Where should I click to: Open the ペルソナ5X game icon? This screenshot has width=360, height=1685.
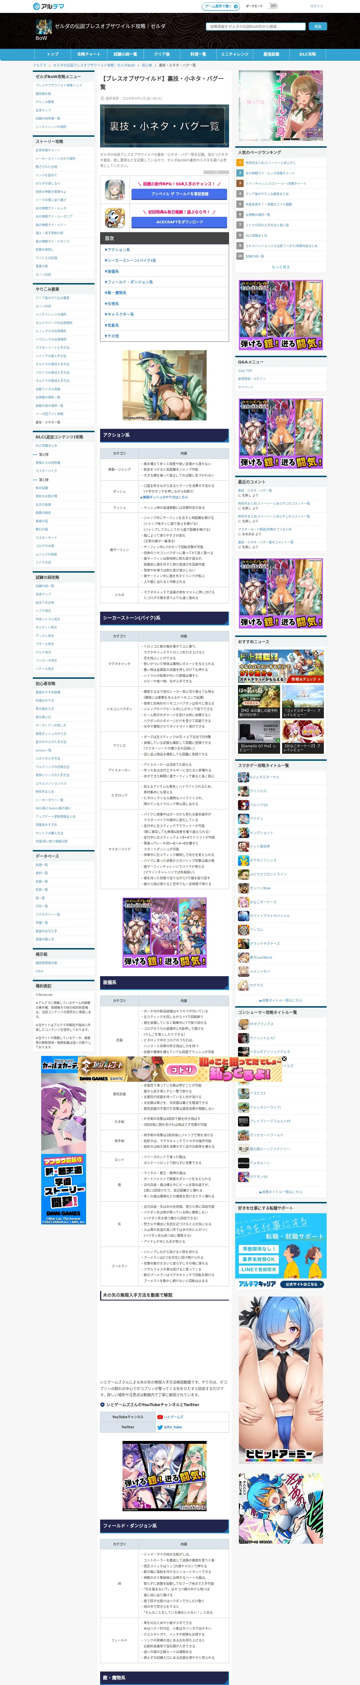[x=243, y=805]
